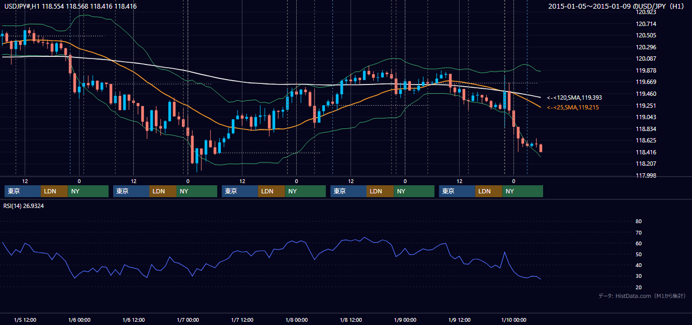The image size is (692, 325).
Task: Select the 2015-01-05～2015-01-09 USD/JPY chart title
Action: tap(616, 6)
